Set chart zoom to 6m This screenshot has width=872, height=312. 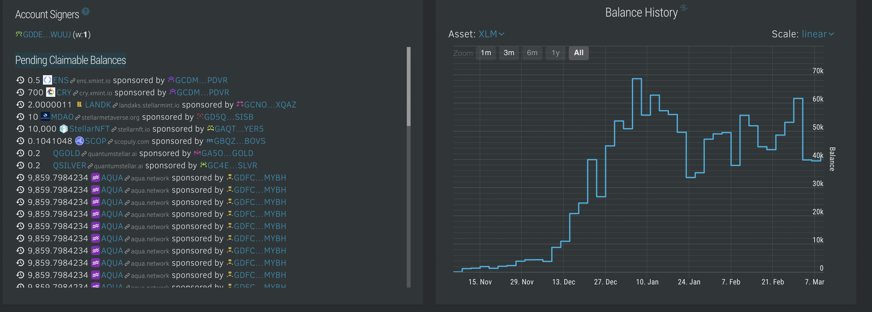click(532, 53)
